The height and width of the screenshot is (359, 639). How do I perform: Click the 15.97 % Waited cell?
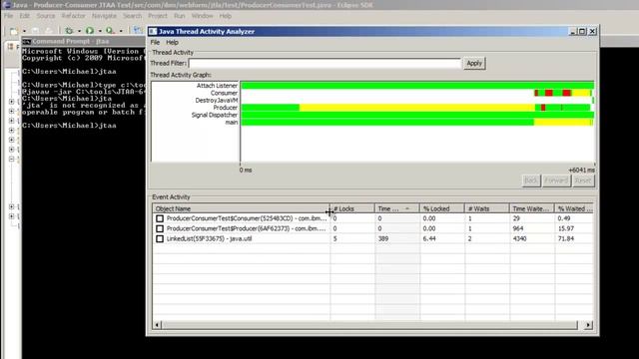(x=566, y=228)
